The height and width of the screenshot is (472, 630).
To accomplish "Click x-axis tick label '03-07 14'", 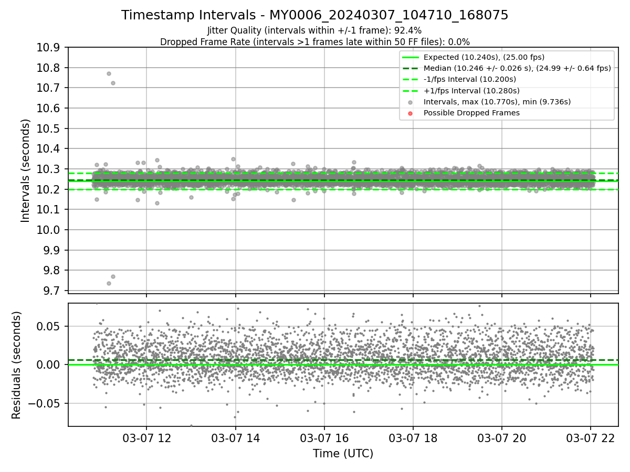I will 235,437.
